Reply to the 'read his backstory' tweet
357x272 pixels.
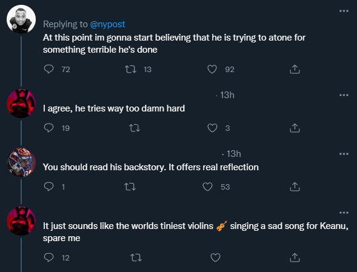point(48,187)
